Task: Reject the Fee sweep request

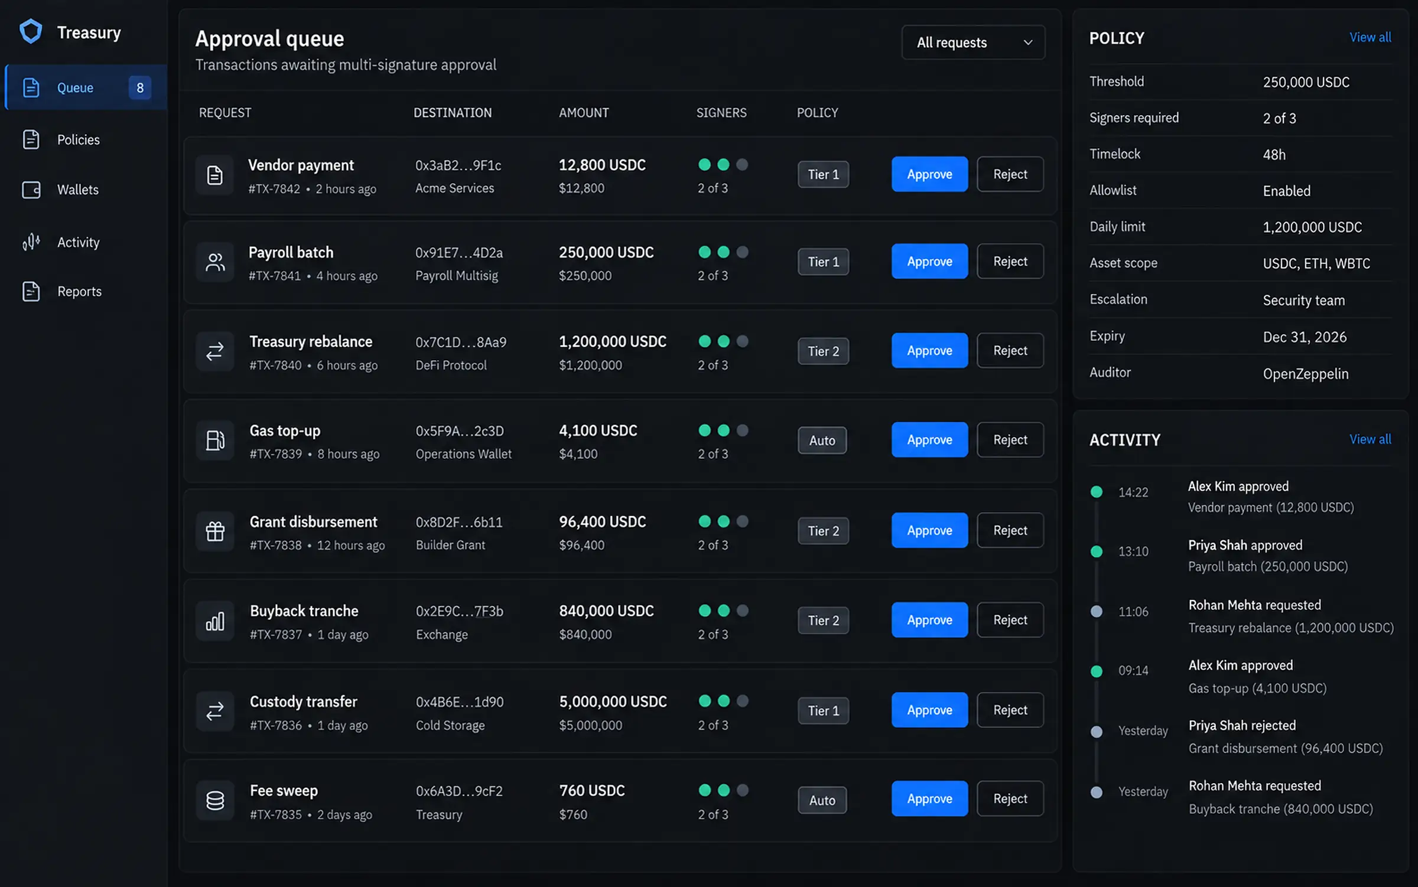Action: click(x=1010, y=798)
